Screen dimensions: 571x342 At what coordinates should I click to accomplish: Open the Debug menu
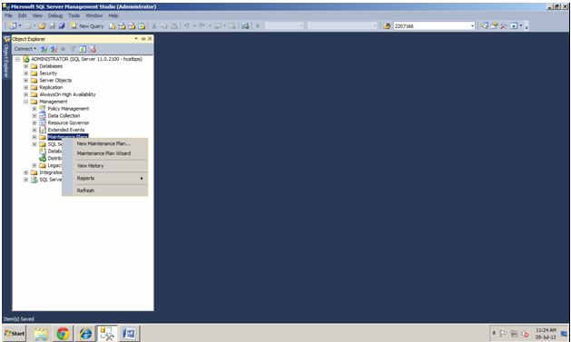(x=55, y=15)
